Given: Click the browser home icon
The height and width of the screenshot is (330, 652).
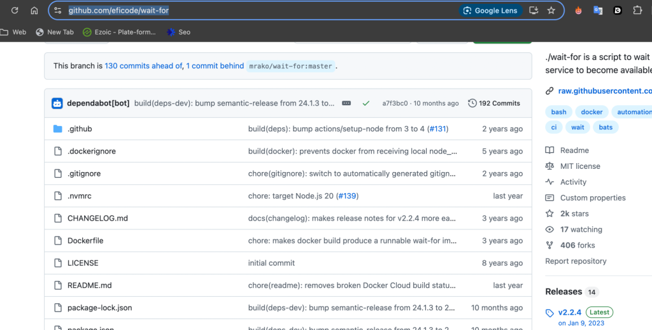Looking at the screenshot, I should tap(34, 10).
